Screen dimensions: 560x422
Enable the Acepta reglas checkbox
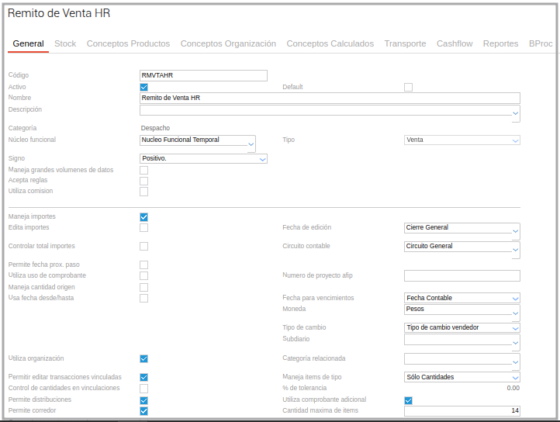tap(143, 181)
